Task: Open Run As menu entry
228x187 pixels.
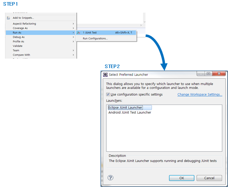Action: click(41, 33)
